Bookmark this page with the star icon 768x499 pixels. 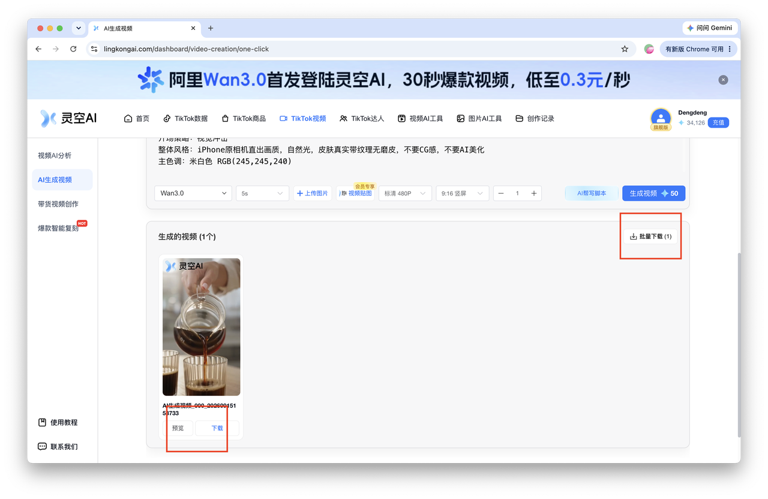point(625,49)
